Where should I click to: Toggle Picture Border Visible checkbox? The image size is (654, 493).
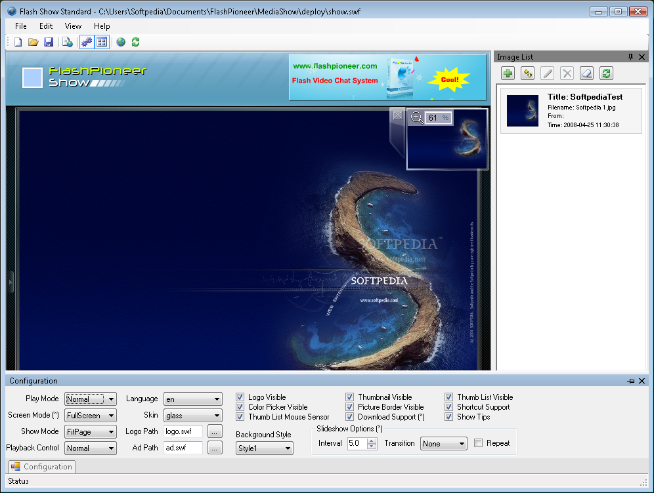tap(349, 407)
